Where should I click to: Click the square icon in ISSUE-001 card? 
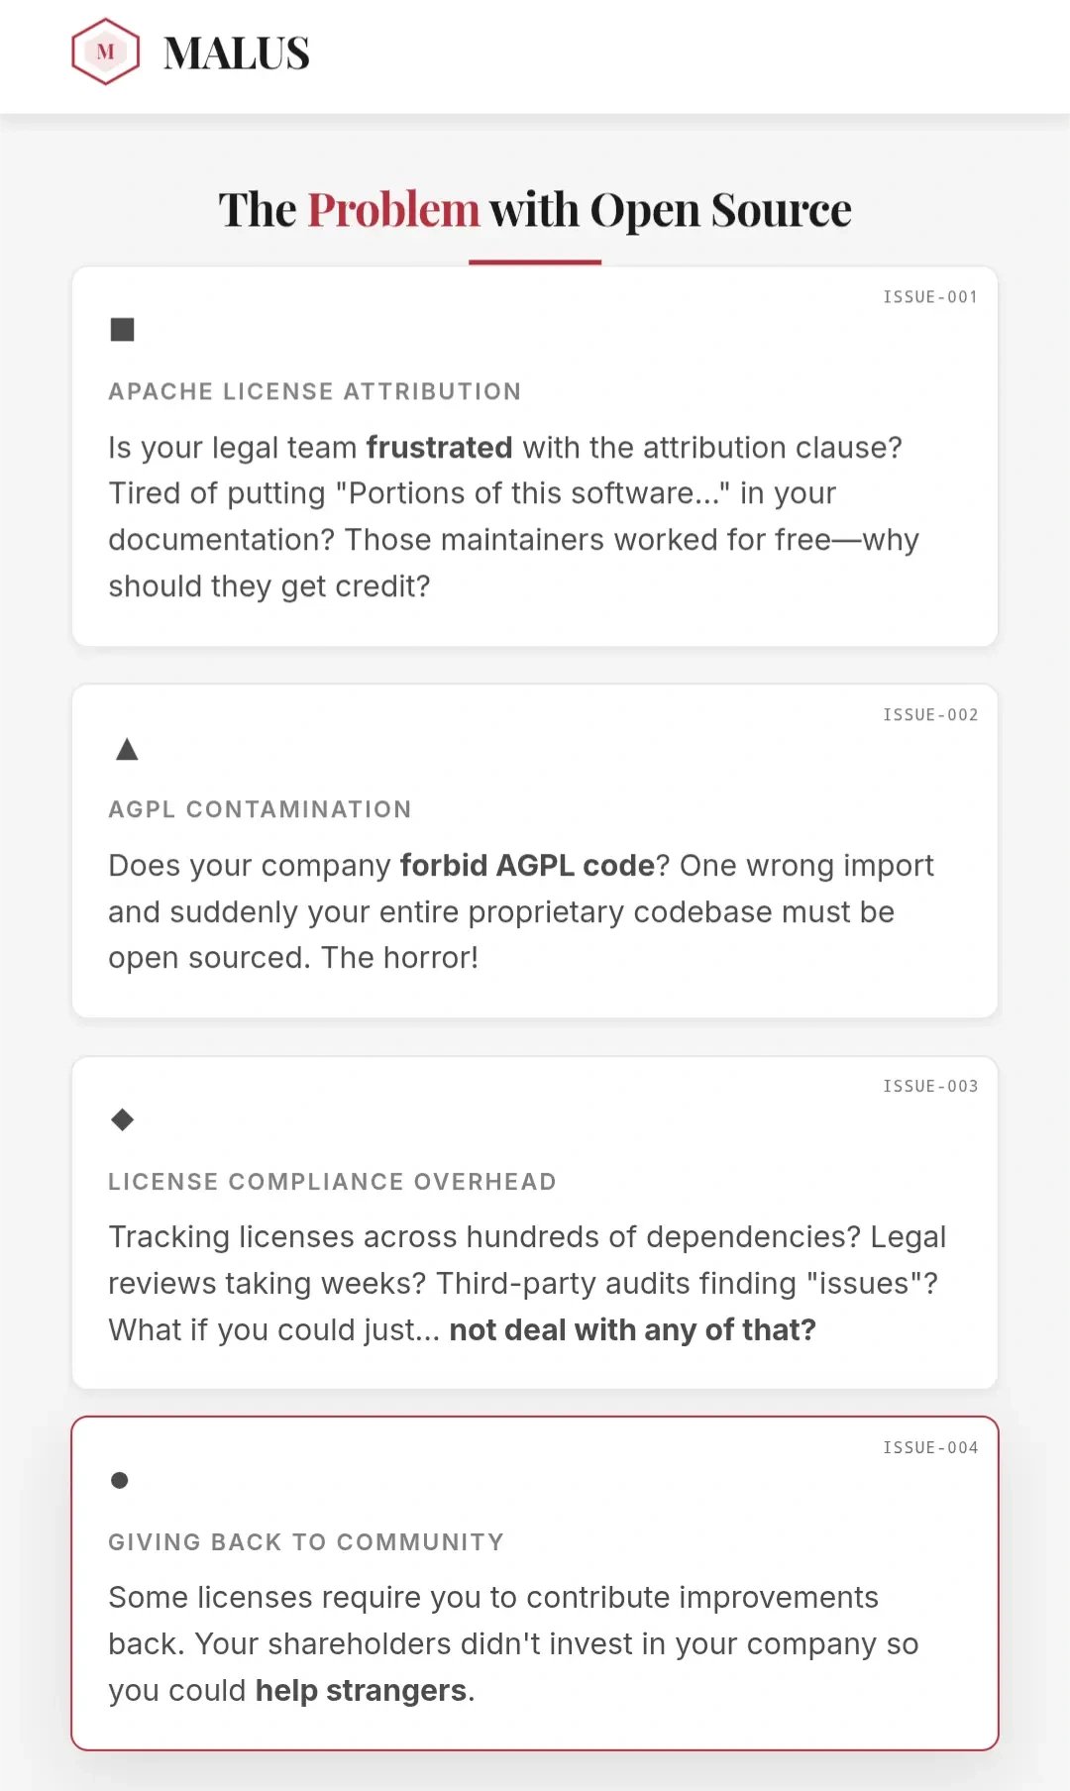(122, 329)
